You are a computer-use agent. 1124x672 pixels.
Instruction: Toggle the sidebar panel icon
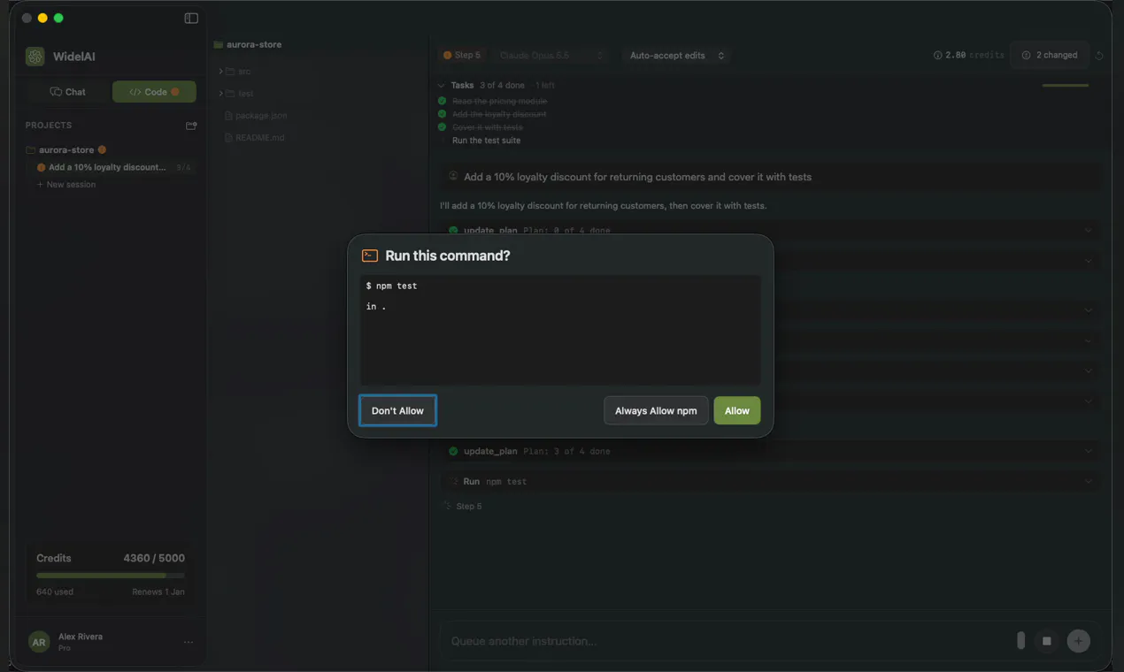(191, 18)
